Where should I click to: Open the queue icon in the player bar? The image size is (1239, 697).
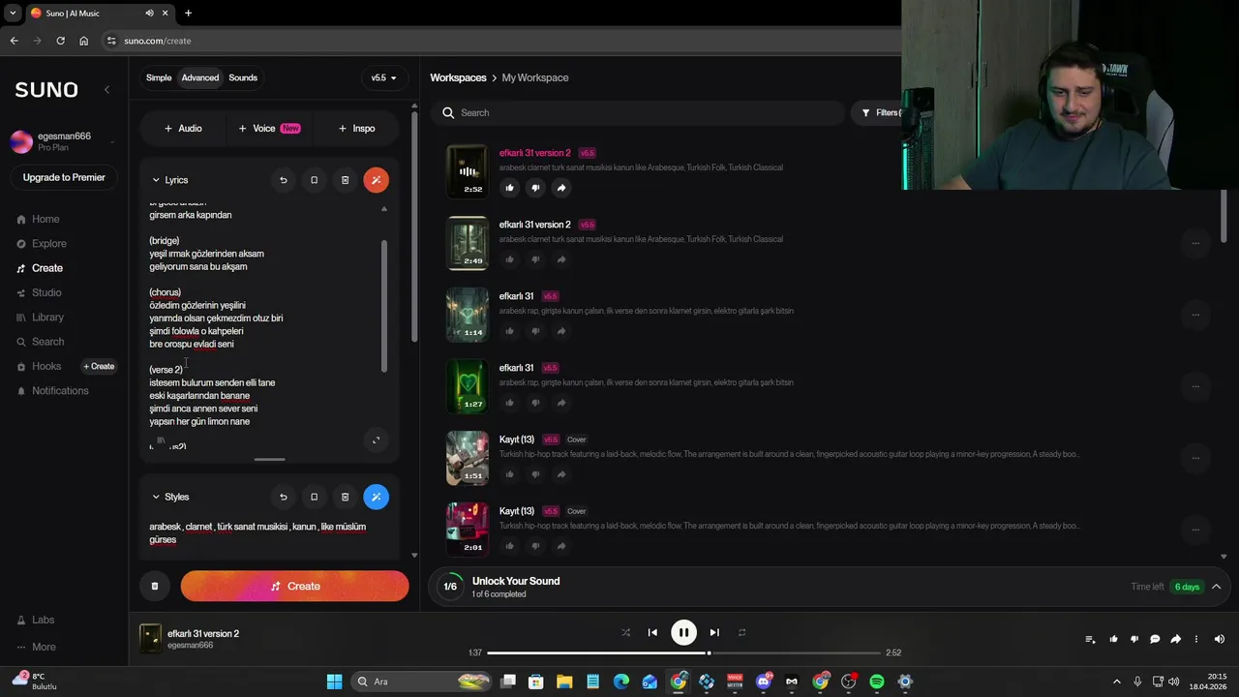1090,639
